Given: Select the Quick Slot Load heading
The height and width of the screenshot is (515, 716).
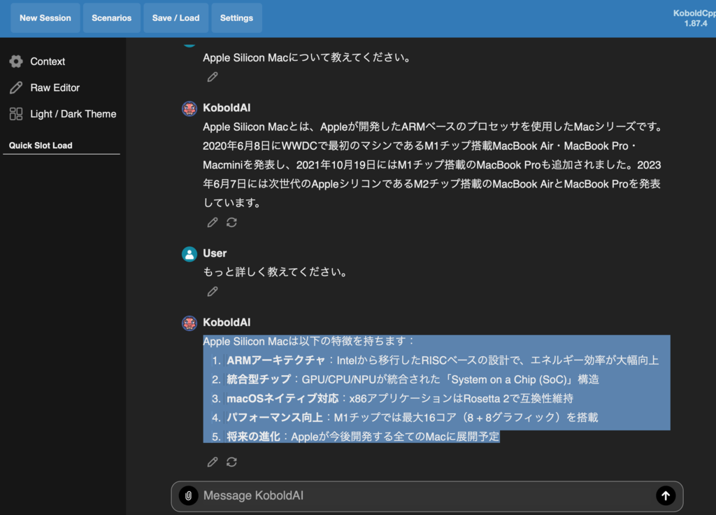Looking at the screenshot, I should point(41,146).
